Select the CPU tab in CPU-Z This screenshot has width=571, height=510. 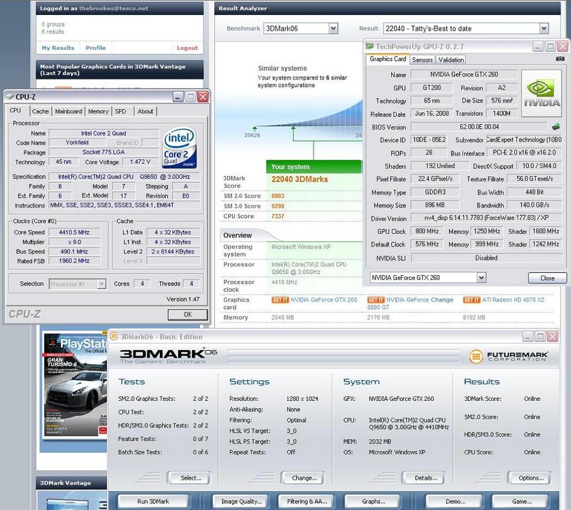[15, 110]
